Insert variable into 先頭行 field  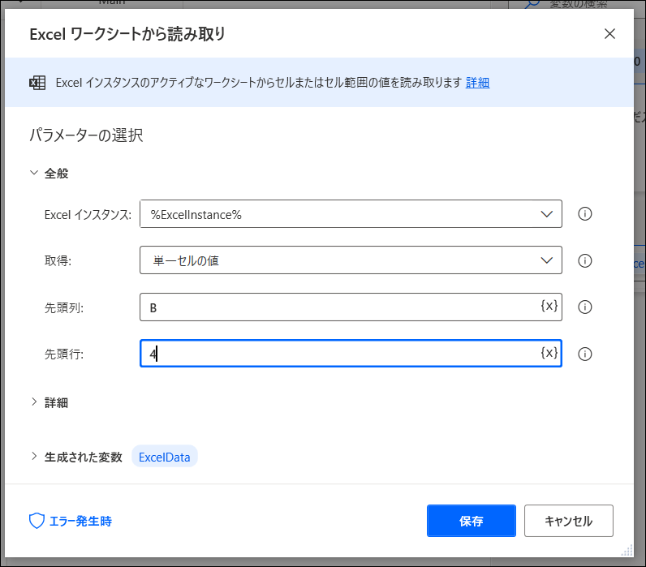pyautogui.click(x=549, y=353)
